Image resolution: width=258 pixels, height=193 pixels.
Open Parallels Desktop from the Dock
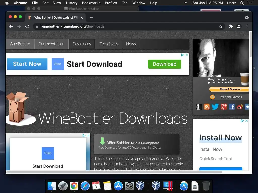click(x=168, y=186)
